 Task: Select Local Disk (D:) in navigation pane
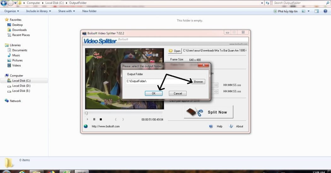point(21,86)
